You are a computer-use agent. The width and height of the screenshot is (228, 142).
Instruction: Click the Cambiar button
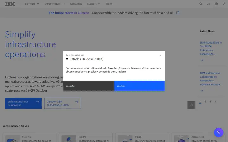[139, 86]
